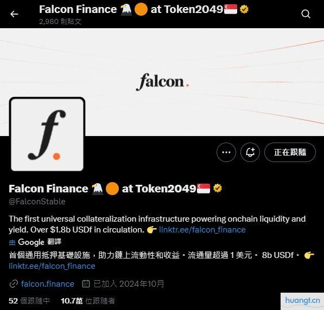Click the @FalconStable handle text
Viewport: 324px width, 310px height.
(37, 202)
